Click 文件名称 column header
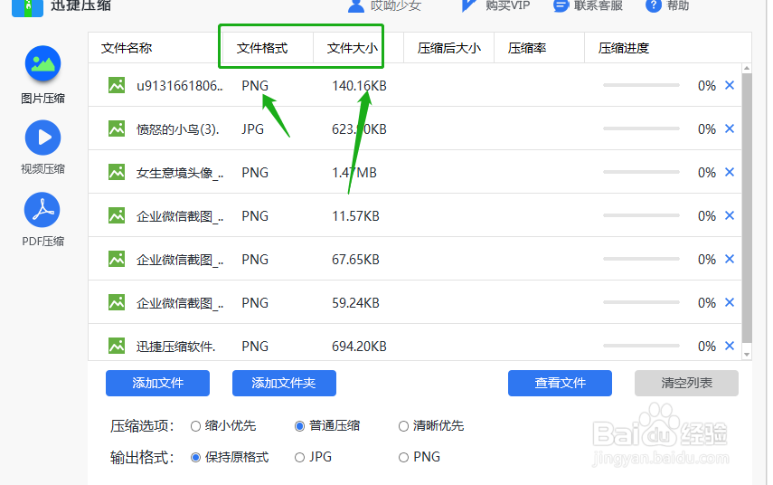773x485 pixels. [x=127, y=48]
